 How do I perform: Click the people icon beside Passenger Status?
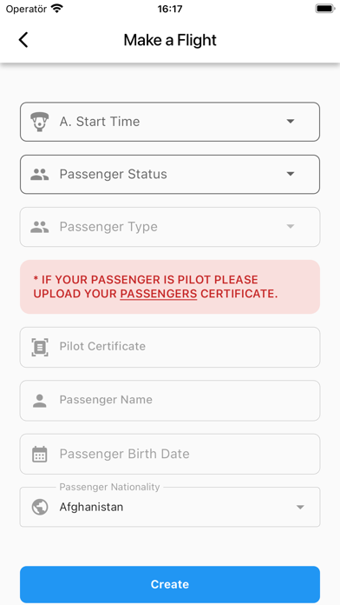[40, 175]
